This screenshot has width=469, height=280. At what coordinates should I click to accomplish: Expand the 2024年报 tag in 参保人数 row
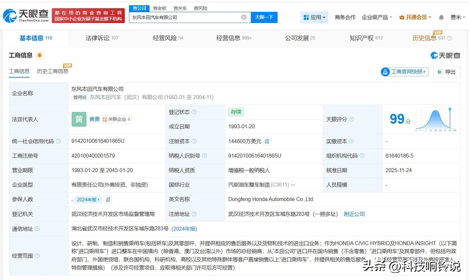click(x=88, y=200)
